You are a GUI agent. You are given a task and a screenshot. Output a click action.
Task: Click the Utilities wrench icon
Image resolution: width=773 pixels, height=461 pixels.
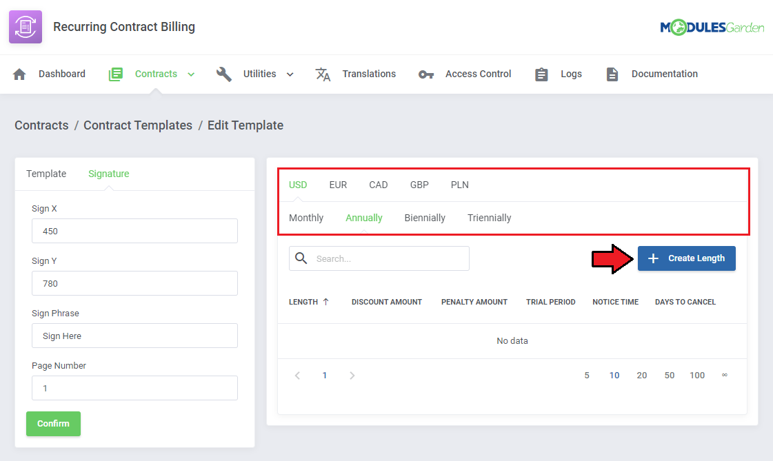[x=224, y=74]
